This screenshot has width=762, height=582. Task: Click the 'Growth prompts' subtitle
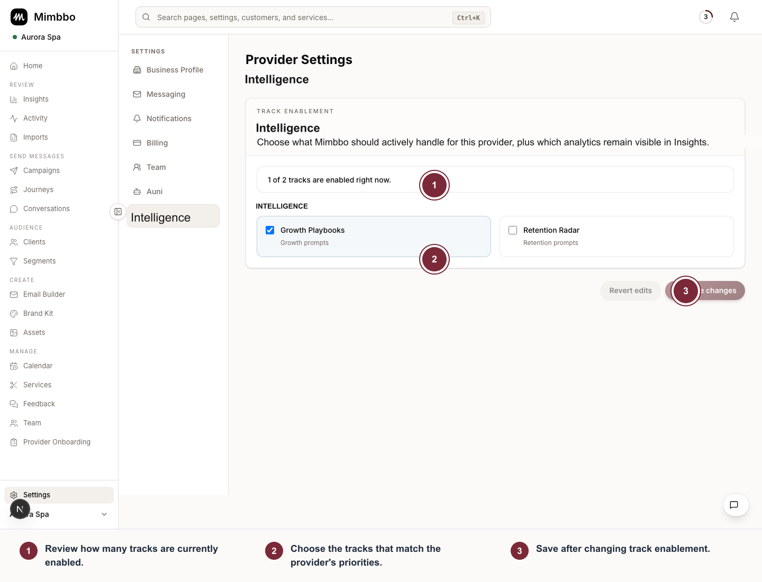[x=304, y=243]
